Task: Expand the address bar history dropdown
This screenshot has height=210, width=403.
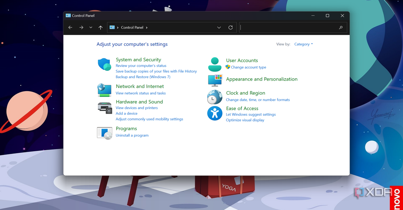Action: [219, 27]
